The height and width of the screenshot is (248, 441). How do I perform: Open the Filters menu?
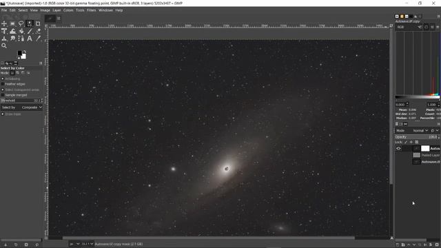point(91,10)
